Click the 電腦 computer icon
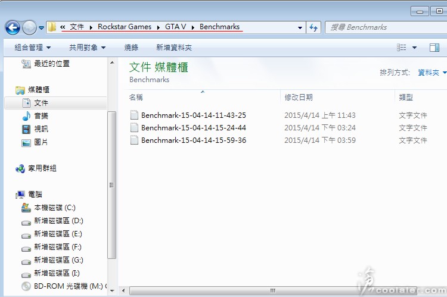 point(20,195)
